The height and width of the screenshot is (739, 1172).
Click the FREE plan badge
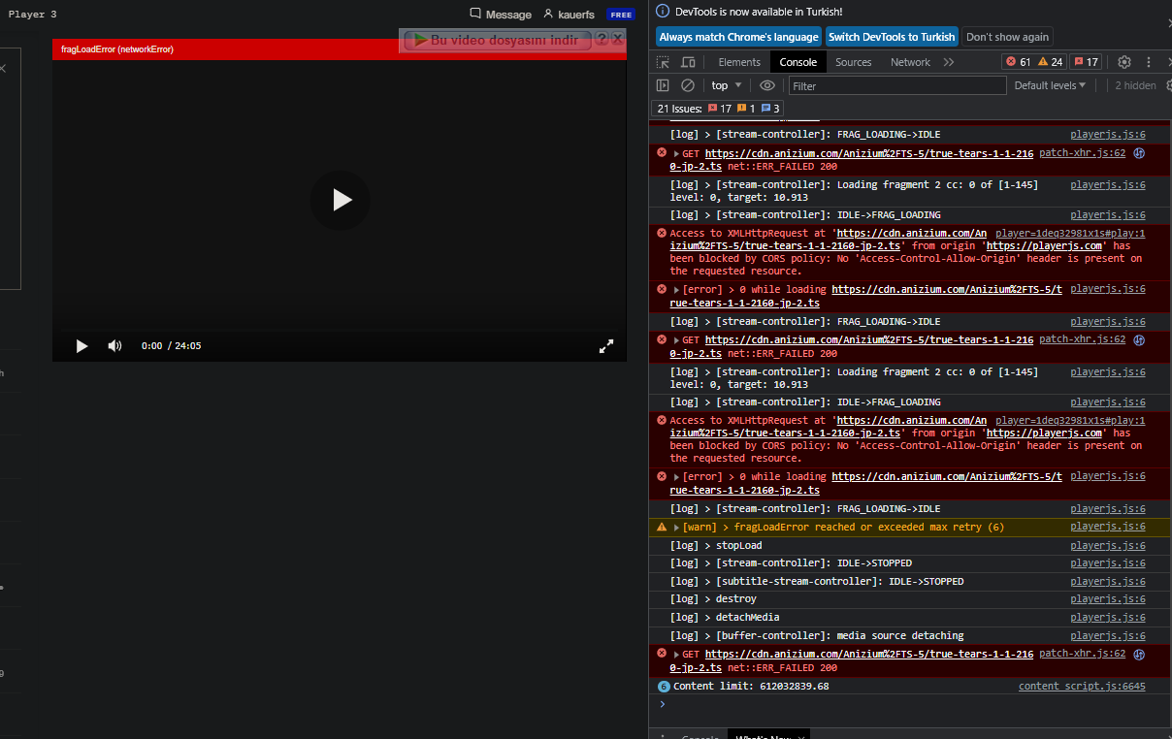tap(621, 15)
